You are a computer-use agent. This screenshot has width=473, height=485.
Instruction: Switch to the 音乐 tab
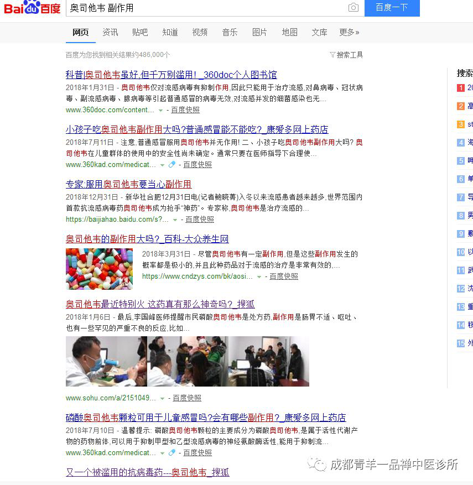[230, 32]
